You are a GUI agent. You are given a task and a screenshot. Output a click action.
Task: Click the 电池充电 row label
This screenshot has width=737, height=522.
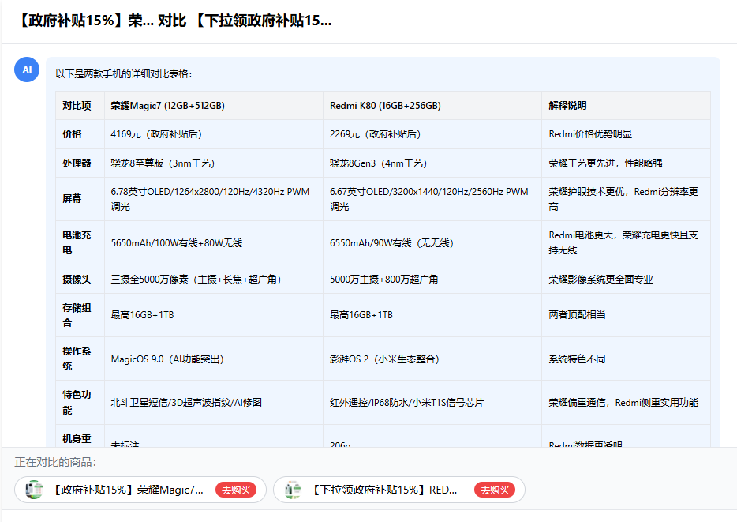click(77, 242)
